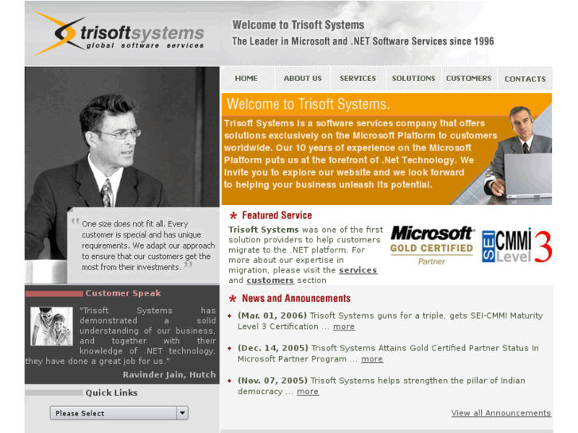Follow the customers link in Featured Service

(270, 280)
